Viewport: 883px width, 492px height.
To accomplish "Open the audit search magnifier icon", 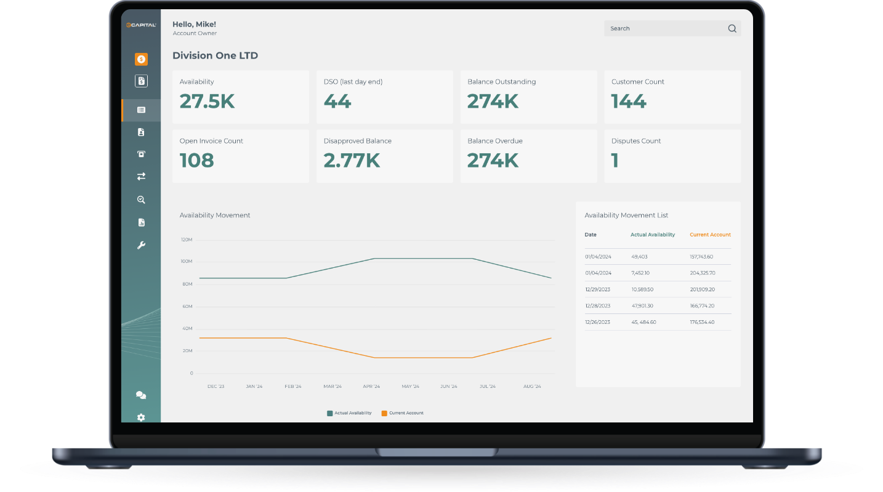I will [141, 199].
